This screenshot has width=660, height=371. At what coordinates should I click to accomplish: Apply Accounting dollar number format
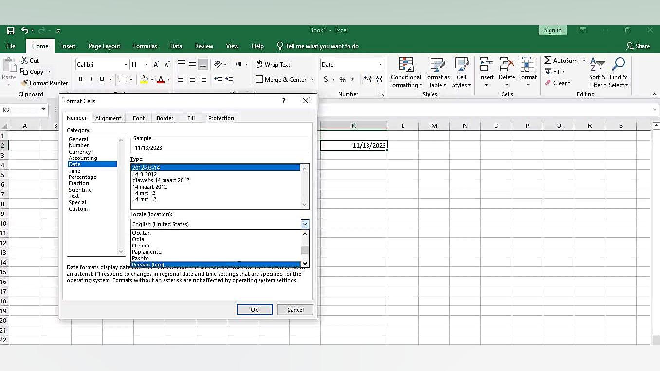click(x=326, y=79)
